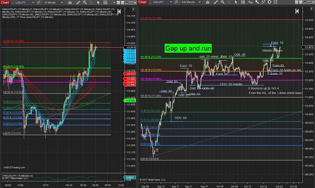Viewport: 315px width, 188px height.
Task: Select the 'ODD .70 Handle' annotation
Action: tap(231, 84)
